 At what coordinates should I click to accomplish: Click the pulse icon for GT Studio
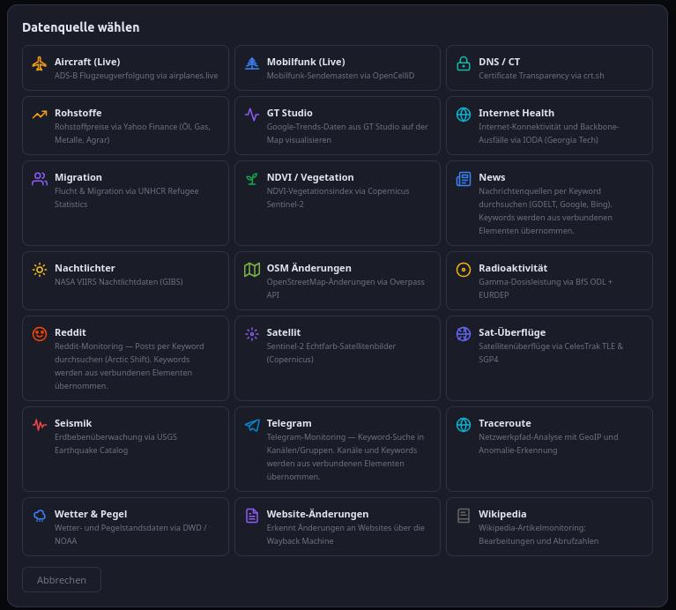[252, 115]
